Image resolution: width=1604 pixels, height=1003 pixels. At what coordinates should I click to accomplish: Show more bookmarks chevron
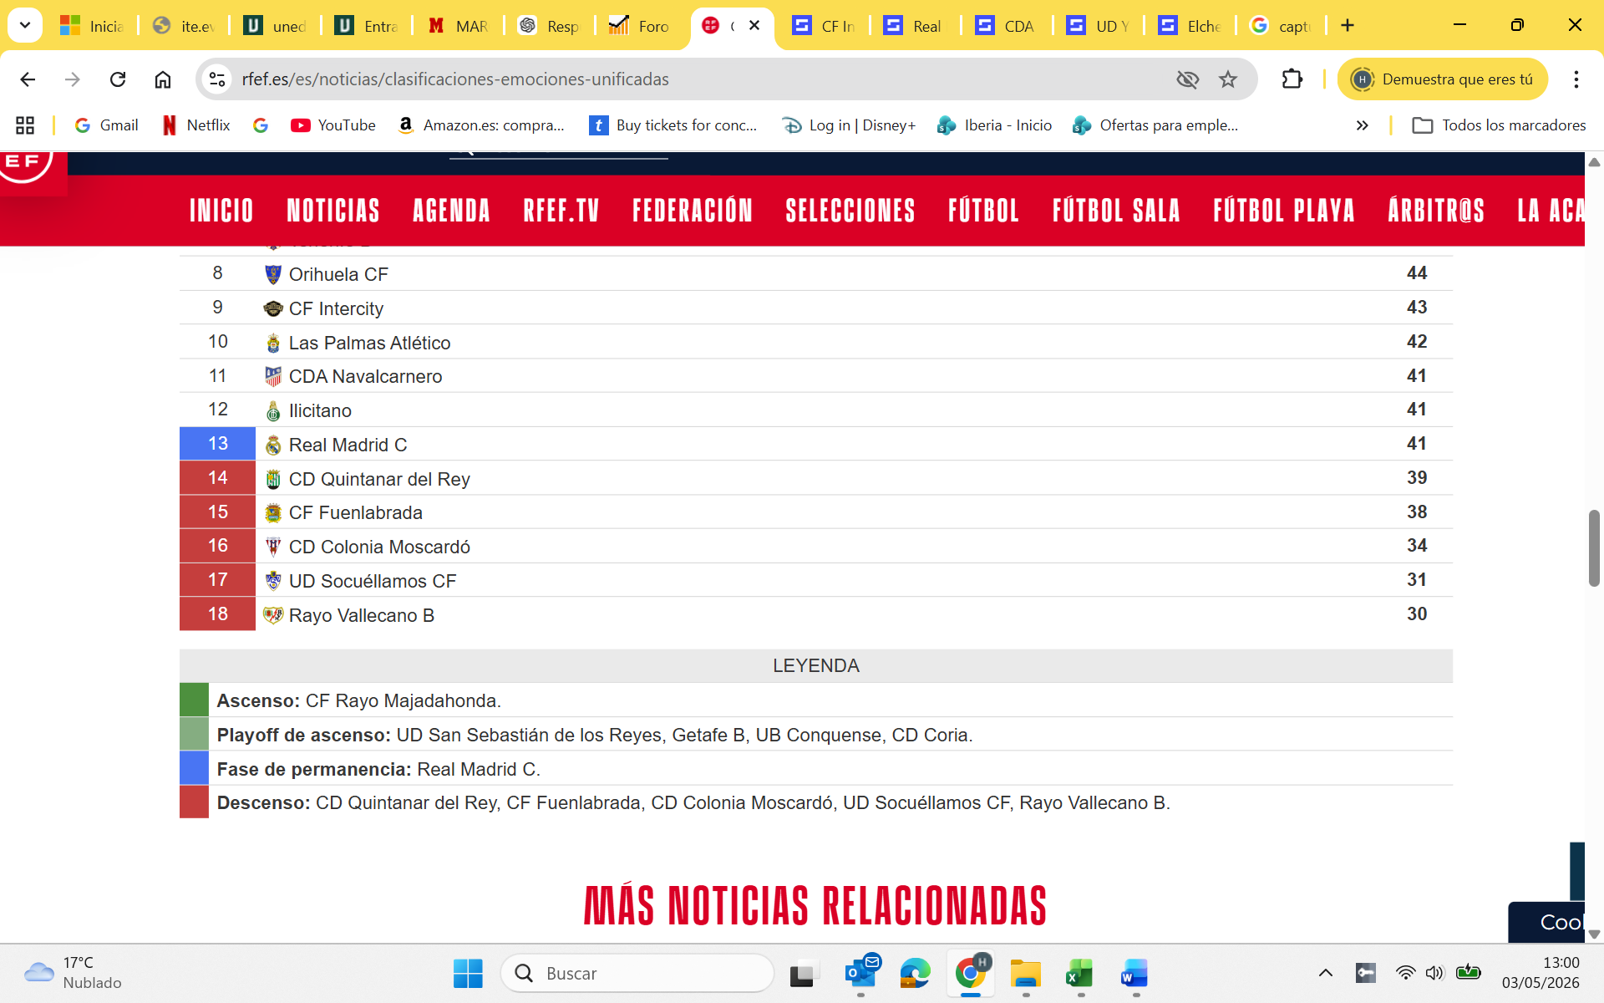[1363, 125]
